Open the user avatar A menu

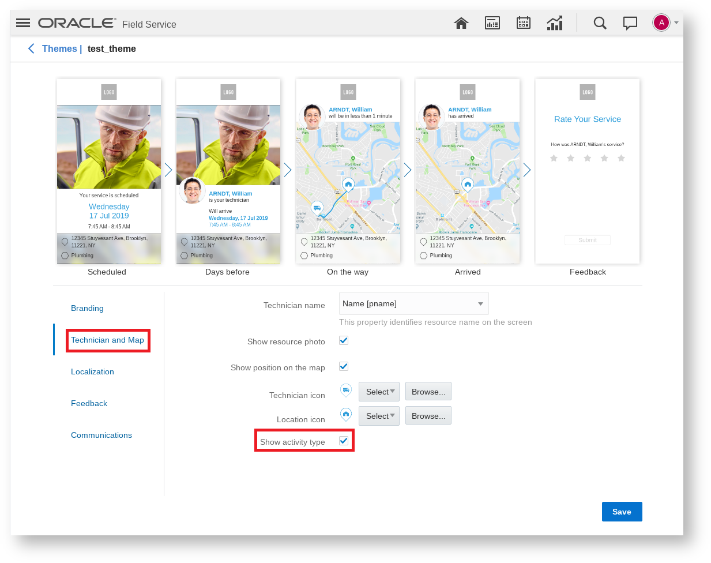pyautogui.click(x=661, y=23)
